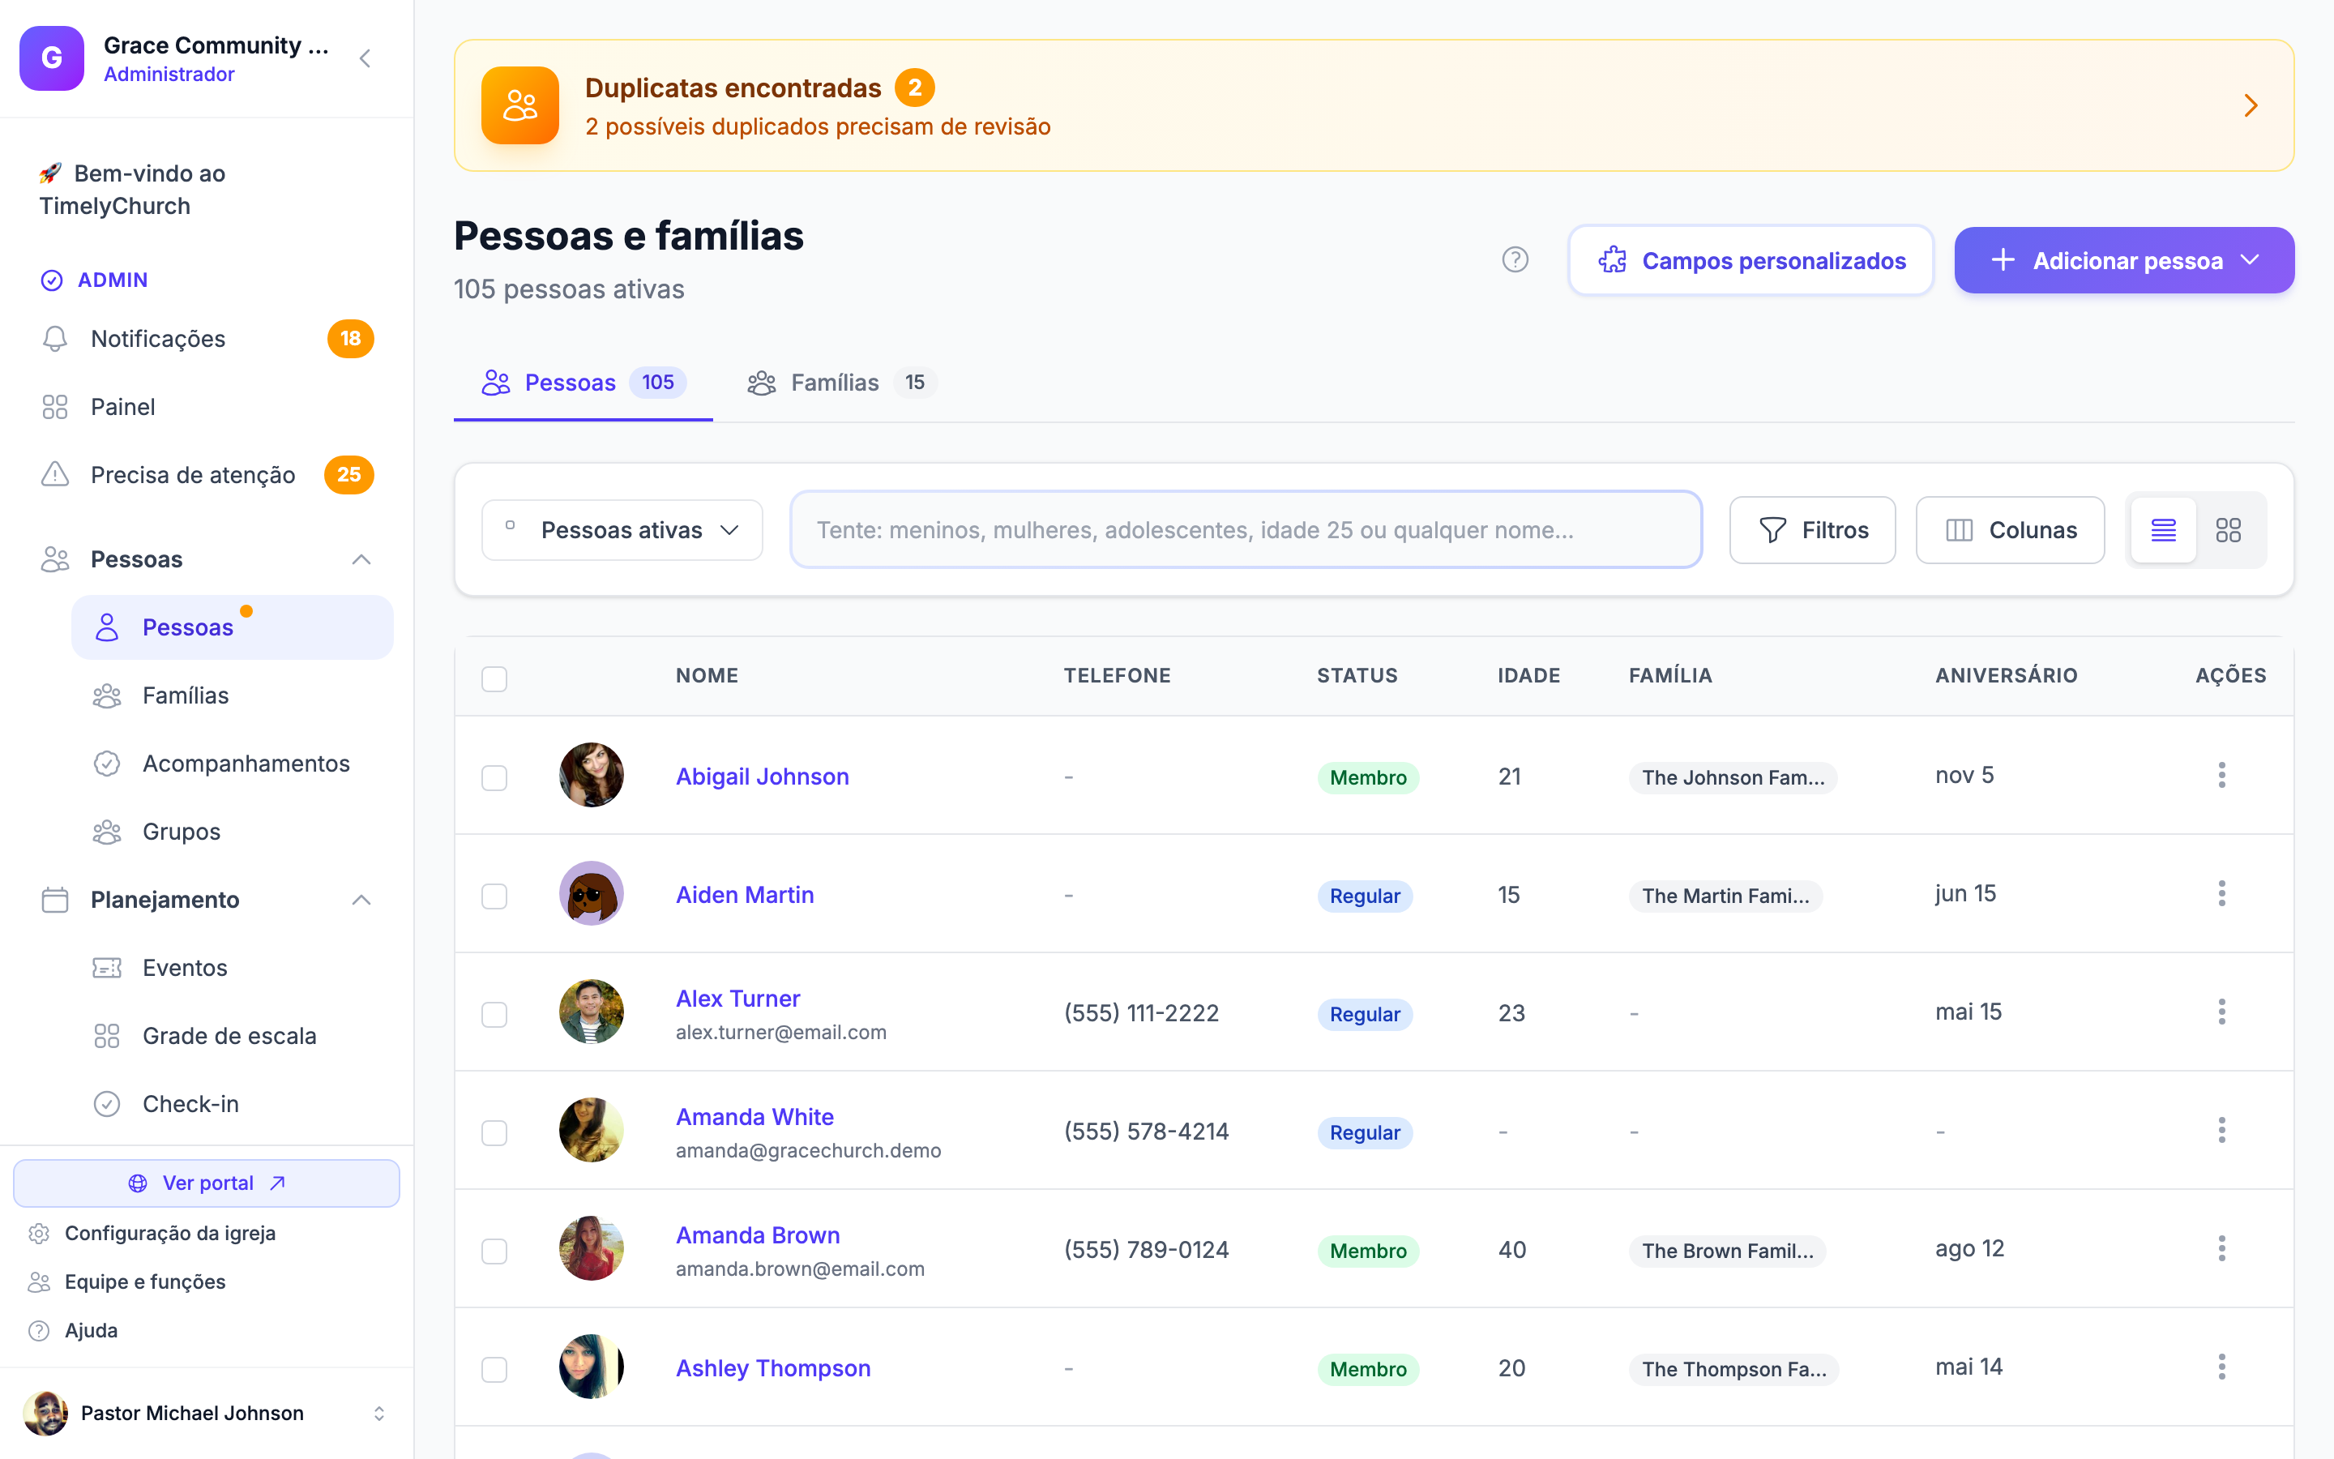Open Painel in the sidebar
2334x1459 pixels.
click(x=207, y=407)
